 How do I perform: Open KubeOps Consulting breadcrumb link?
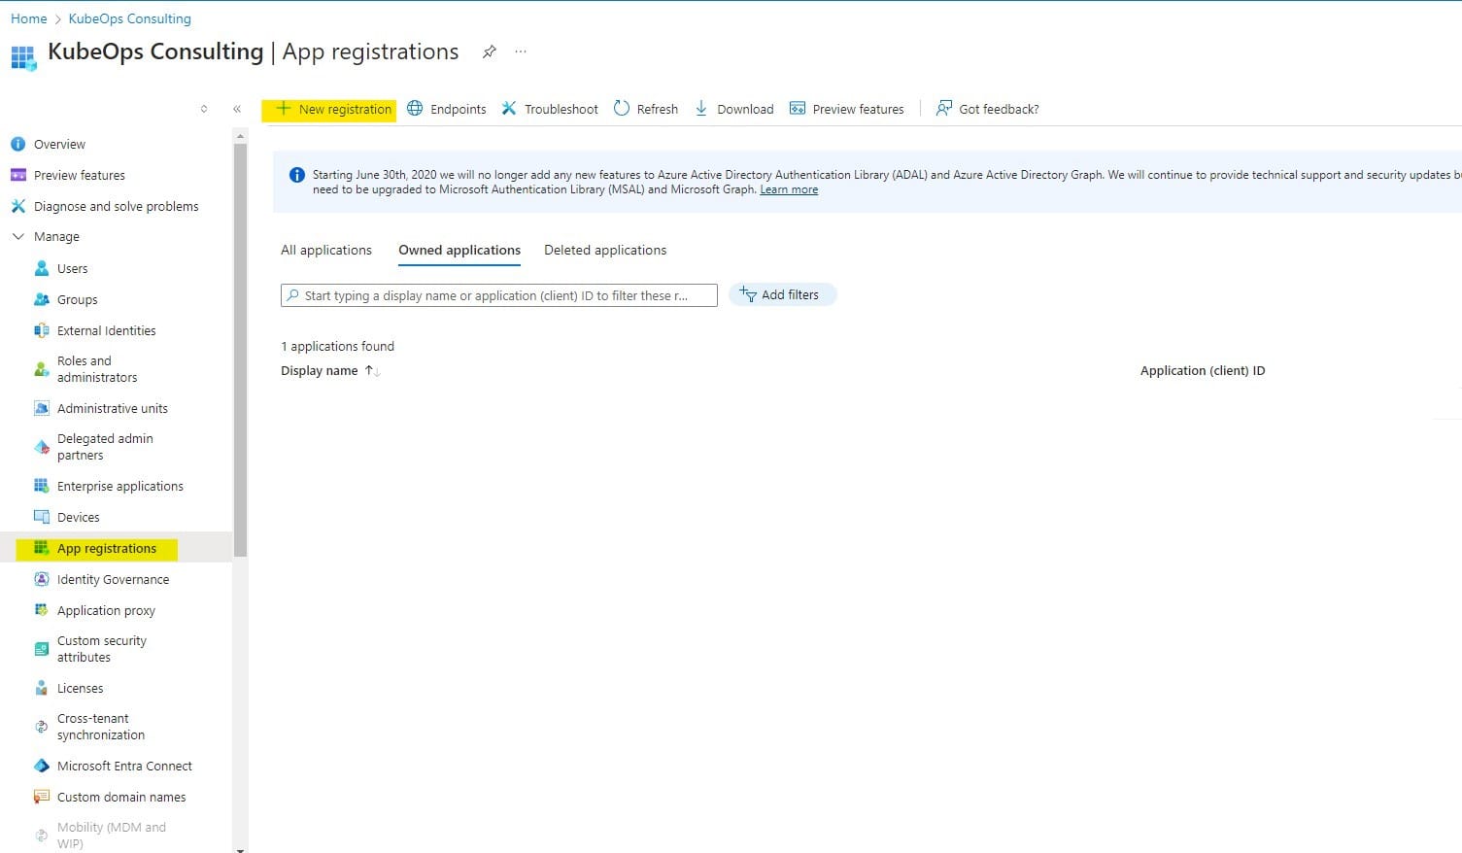tap(129, 18)
